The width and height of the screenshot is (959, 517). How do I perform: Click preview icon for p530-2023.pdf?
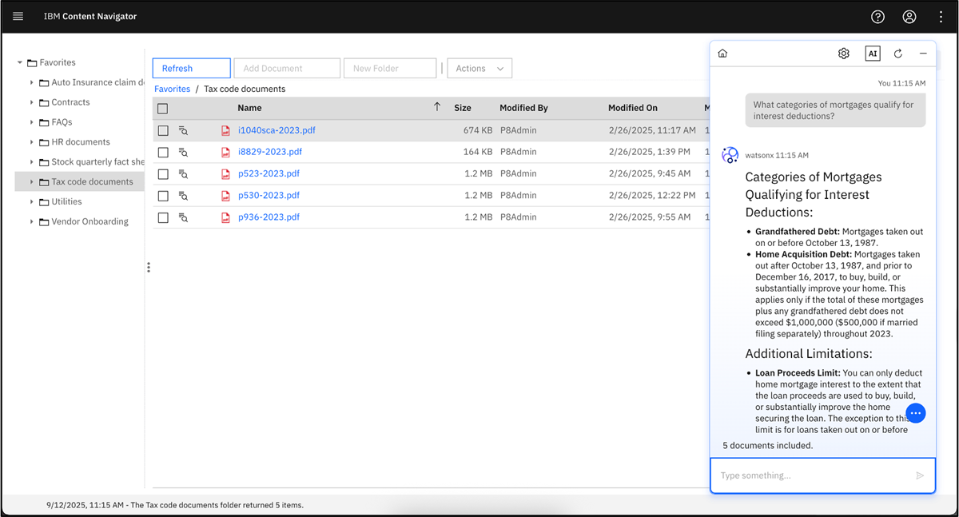tap(183, 196)
